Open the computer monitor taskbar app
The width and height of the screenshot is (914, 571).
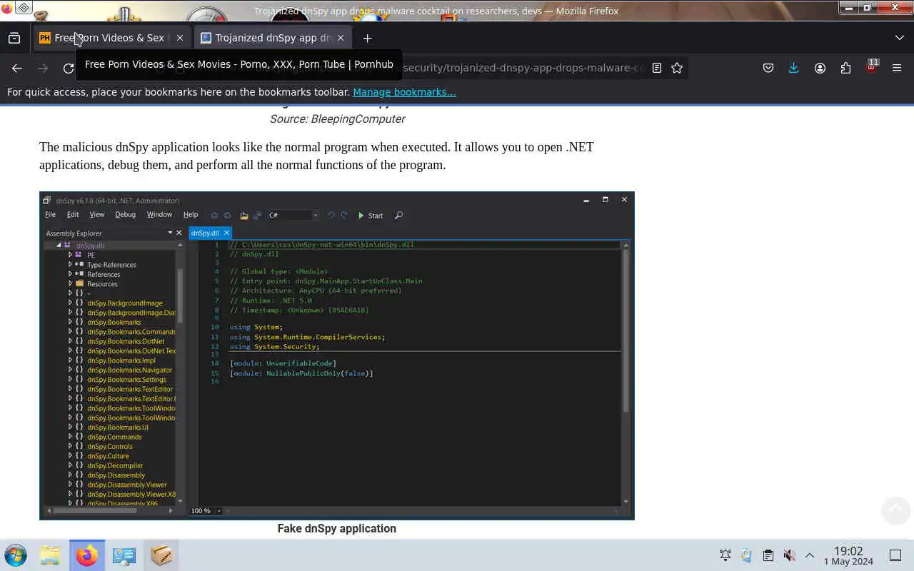[124, 555]
